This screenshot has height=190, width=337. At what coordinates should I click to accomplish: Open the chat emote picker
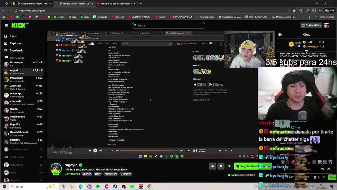pos(328,169)
